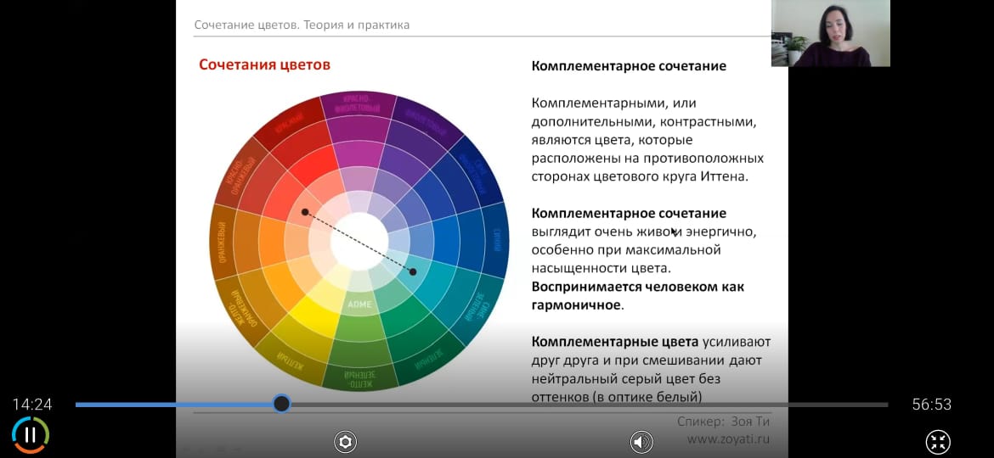Mute the video using the speaker icon

641,441
